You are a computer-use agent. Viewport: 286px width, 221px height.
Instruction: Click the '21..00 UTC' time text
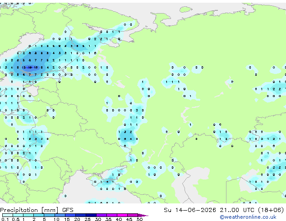pyautogui.click(x=237, y=210)
